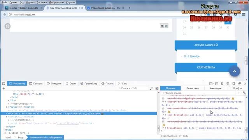Image resolution: width=249 pixels, height=140 pixels.
Task: Click the Фильтр стилей filter field
Action: point(198,93)
